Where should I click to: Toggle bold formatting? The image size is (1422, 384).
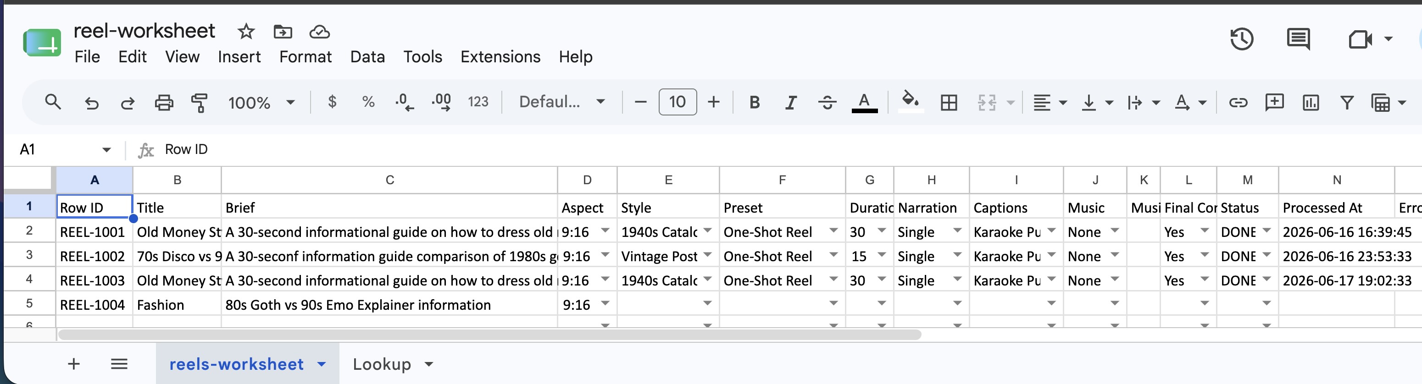[755, 103]
